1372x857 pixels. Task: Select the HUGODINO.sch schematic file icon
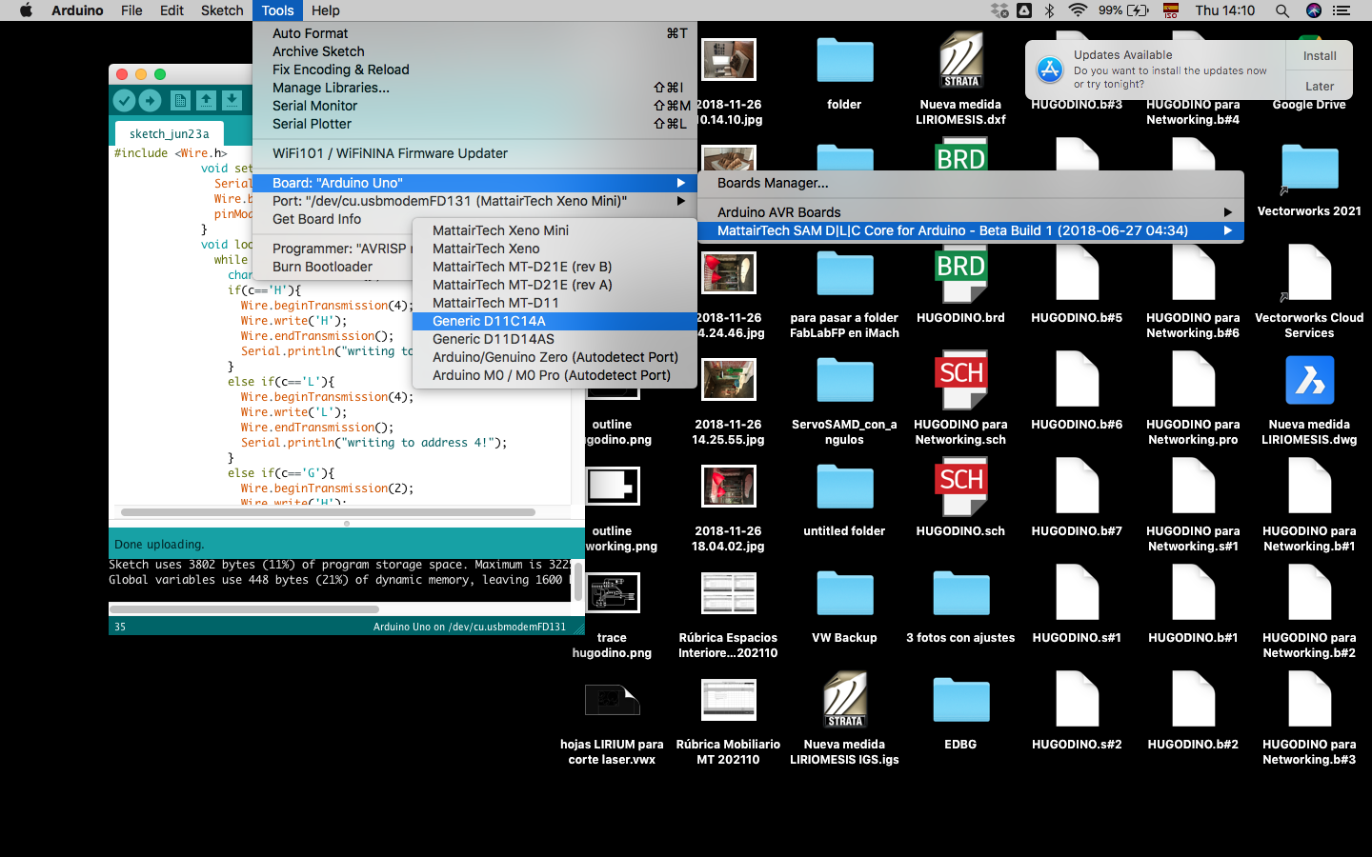(960, 488)
